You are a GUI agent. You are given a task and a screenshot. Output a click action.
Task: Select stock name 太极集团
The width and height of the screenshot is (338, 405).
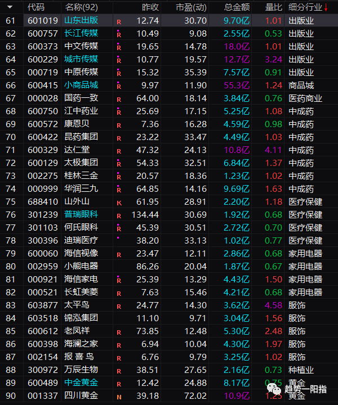tap(81, 163)
